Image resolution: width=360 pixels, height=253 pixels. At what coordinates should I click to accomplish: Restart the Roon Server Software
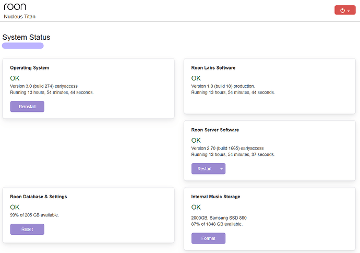[205, 169]
